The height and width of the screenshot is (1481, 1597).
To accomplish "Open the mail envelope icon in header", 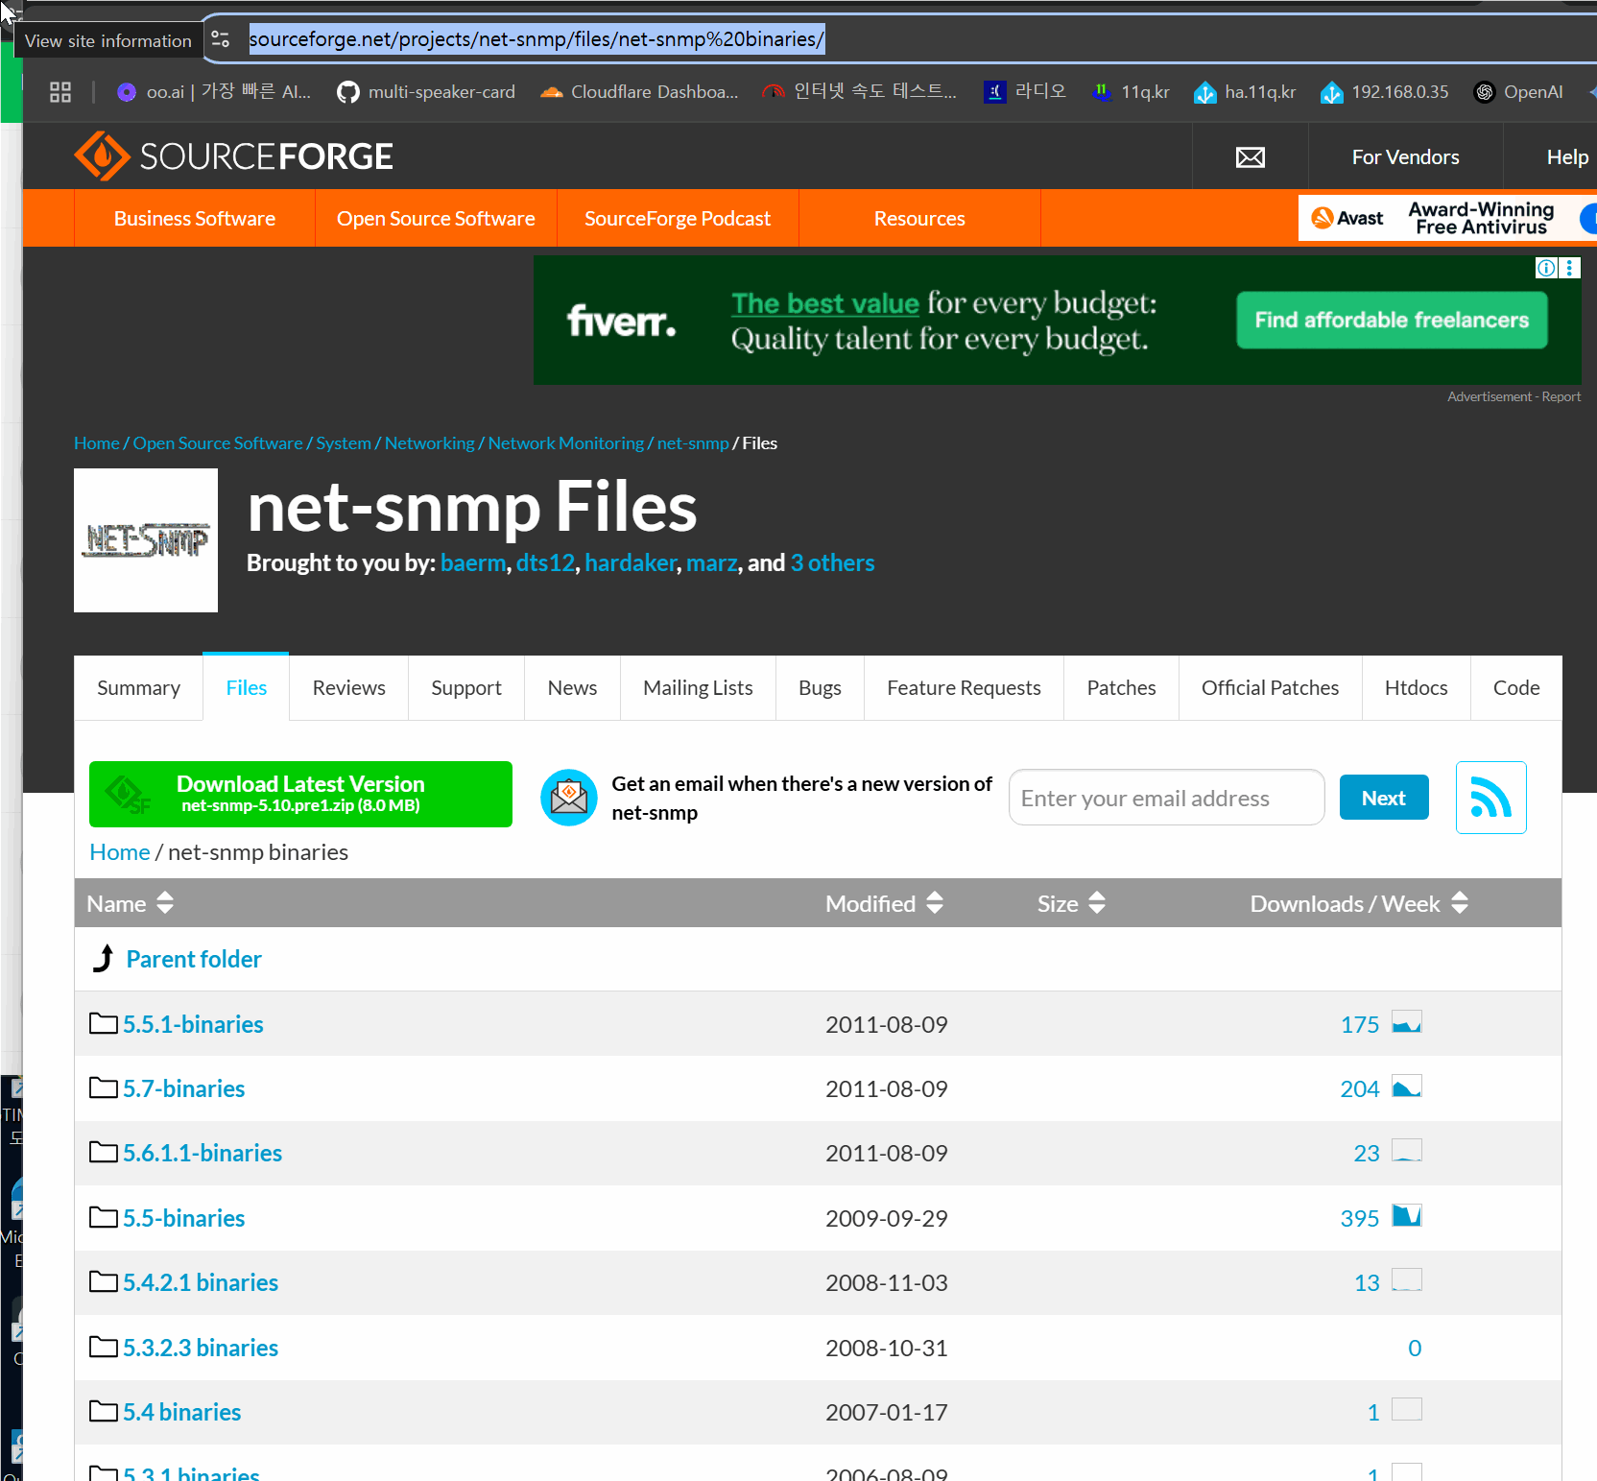I will (x=1250, y=157).
